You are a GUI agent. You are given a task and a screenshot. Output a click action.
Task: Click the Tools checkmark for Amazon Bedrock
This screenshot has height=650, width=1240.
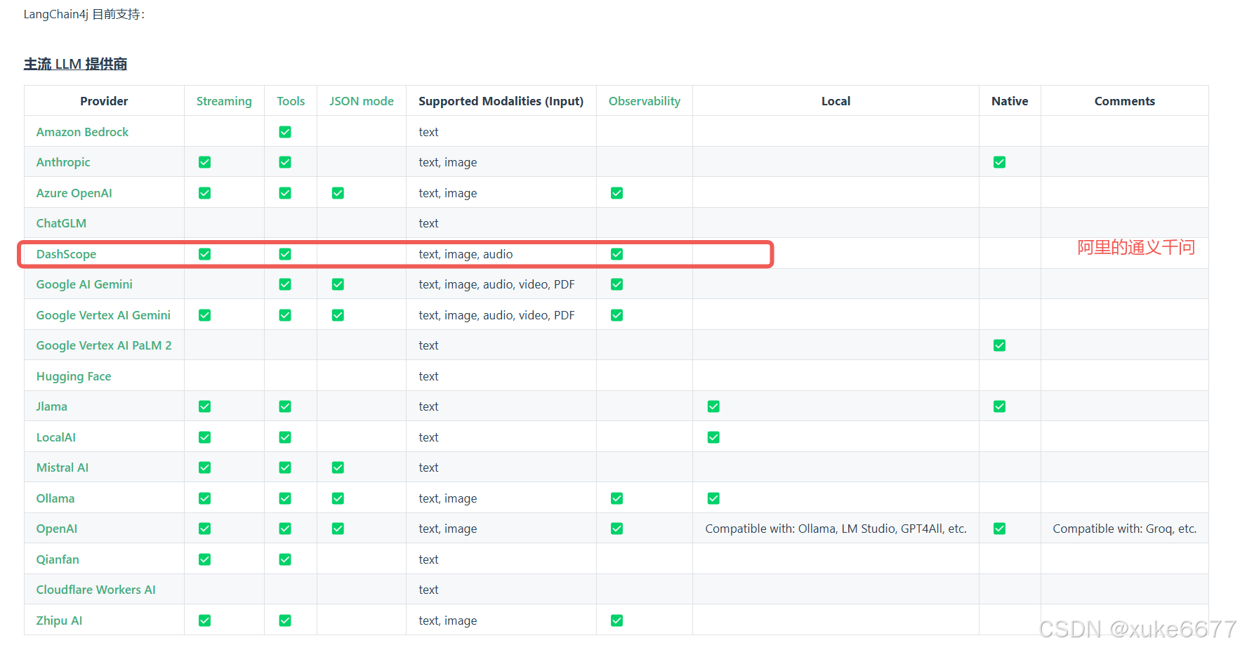point(284,131)
